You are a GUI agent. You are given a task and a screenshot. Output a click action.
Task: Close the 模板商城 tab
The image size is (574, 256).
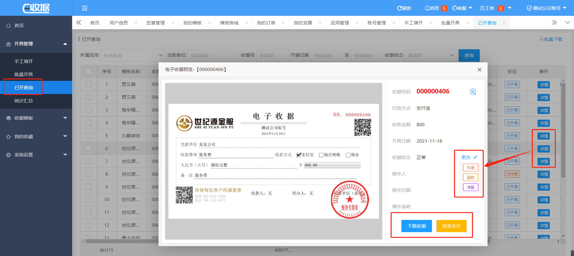[246, 23]
